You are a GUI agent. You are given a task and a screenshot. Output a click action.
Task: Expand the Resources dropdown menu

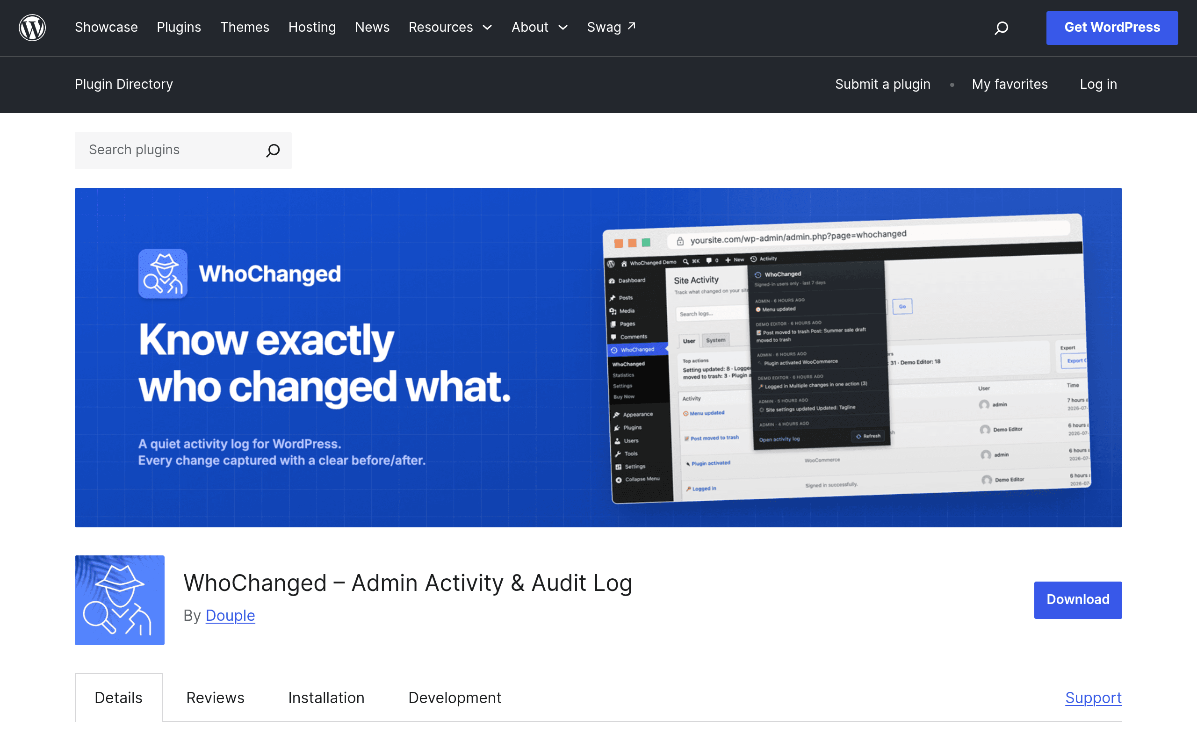coord(450,27)
